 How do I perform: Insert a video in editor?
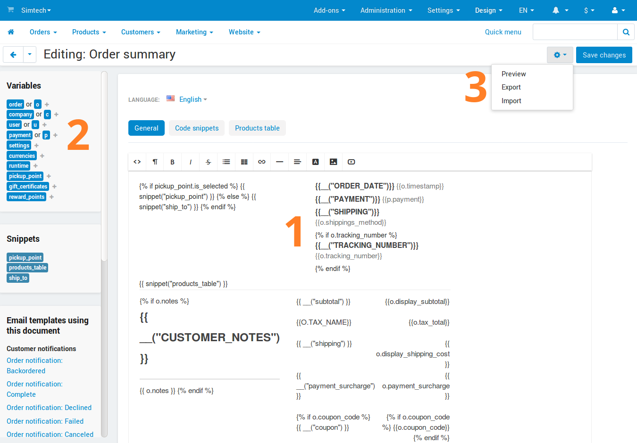pos(352,162)
